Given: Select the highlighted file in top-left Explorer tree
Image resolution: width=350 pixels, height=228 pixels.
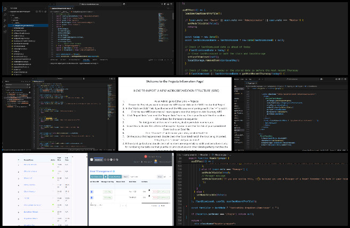Looking at the screenshot, I should tap(28, 26).
